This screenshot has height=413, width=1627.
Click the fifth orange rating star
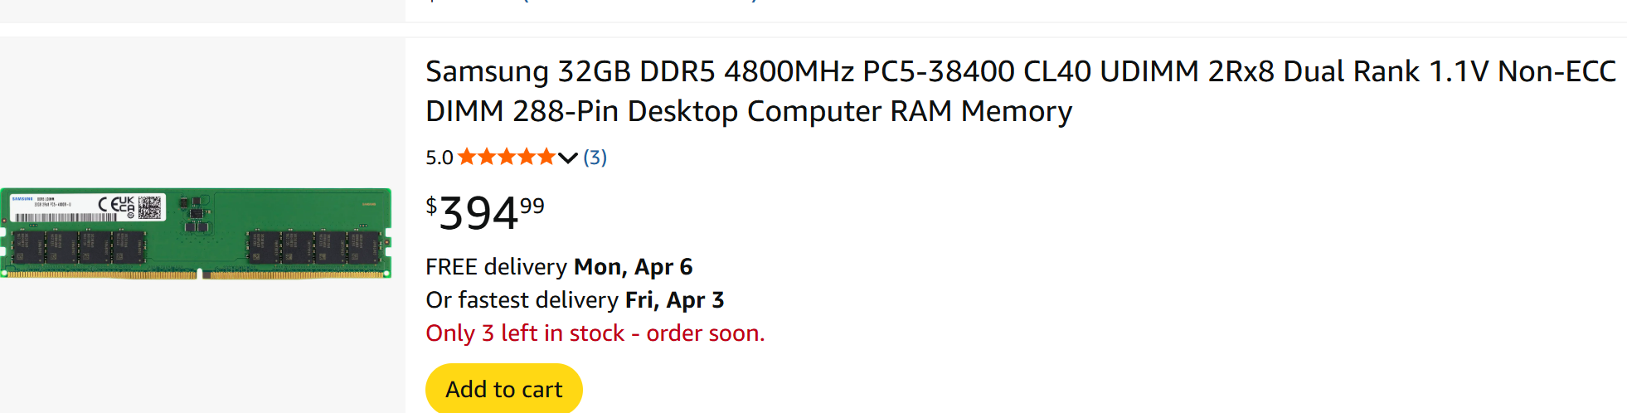(546, 157)
